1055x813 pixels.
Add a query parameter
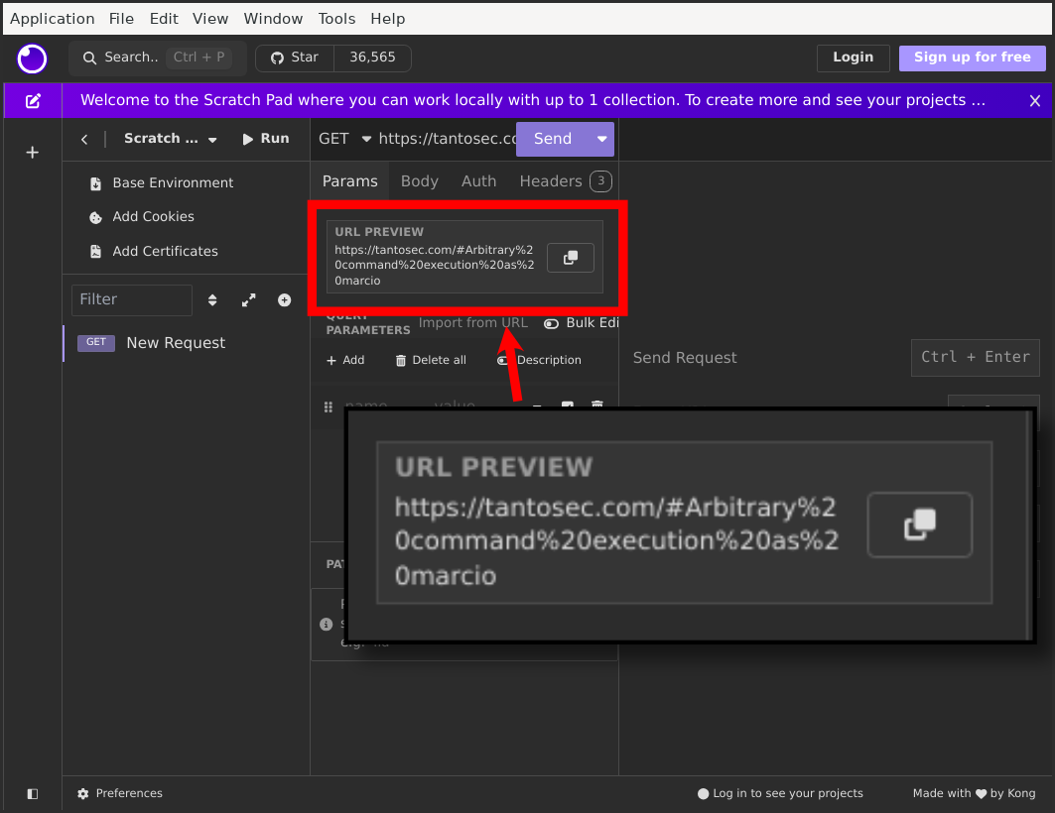click(345, 361)
